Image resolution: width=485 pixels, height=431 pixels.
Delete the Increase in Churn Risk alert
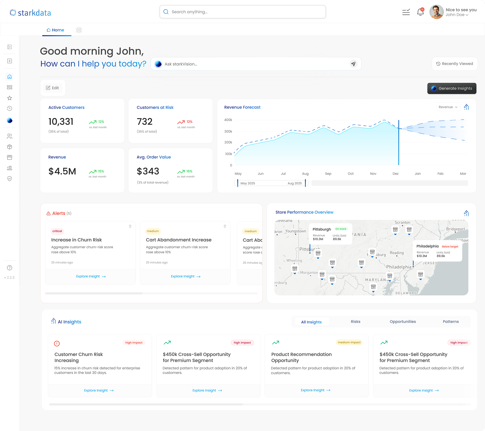click(130, 226)
